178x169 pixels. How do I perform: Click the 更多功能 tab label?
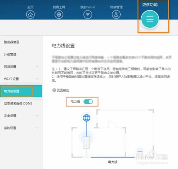point(150,5)
